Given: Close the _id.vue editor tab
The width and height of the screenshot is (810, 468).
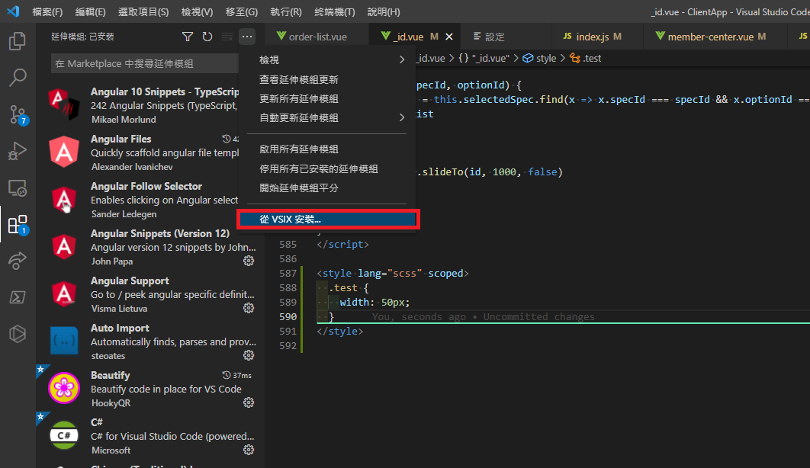Looking at the screenshot, I should tap(449, 37).
